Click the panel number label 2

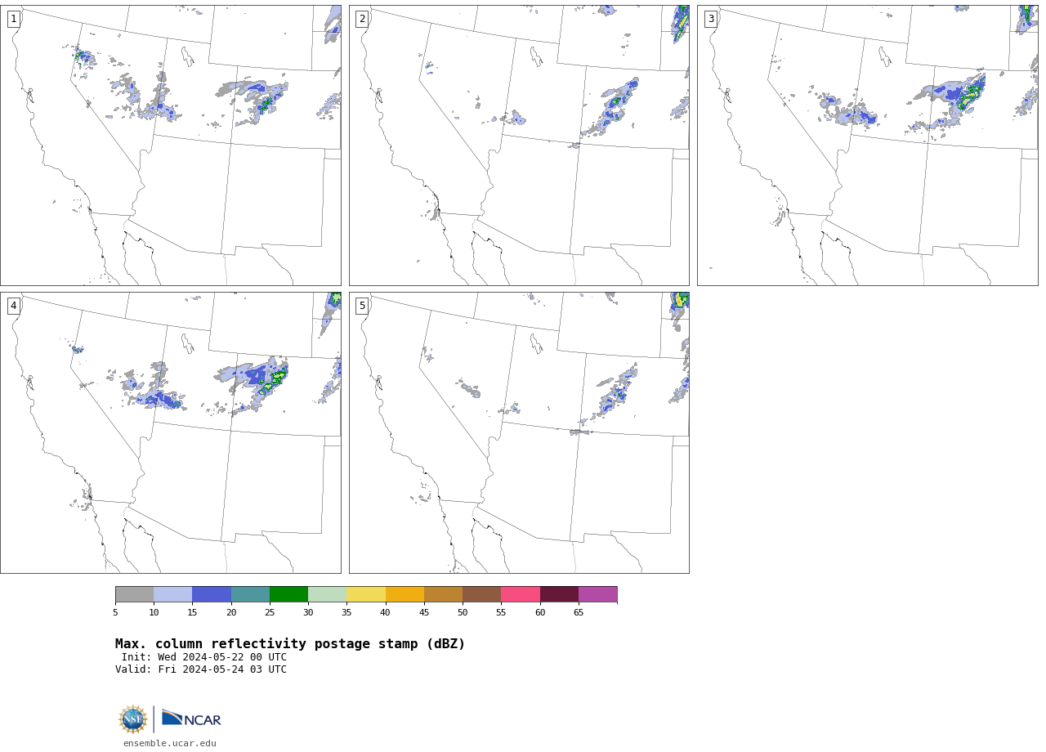(362, 19)
